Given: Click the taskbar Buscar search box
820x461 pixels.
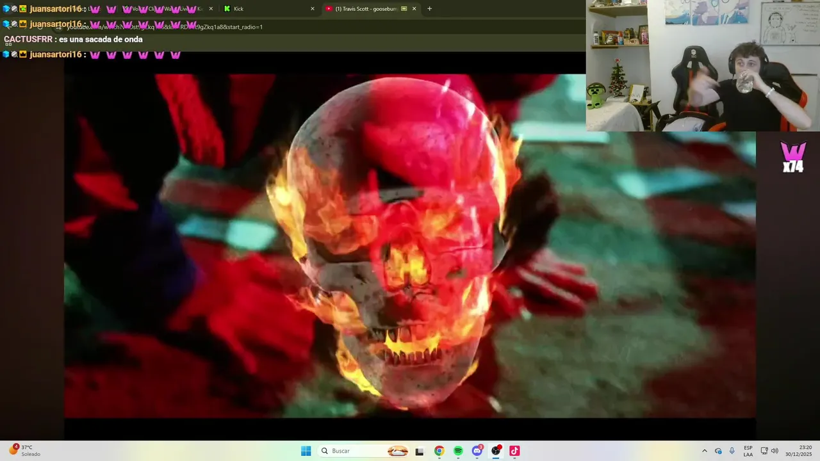Looking at the screenshot, I should tap(364, 451).
